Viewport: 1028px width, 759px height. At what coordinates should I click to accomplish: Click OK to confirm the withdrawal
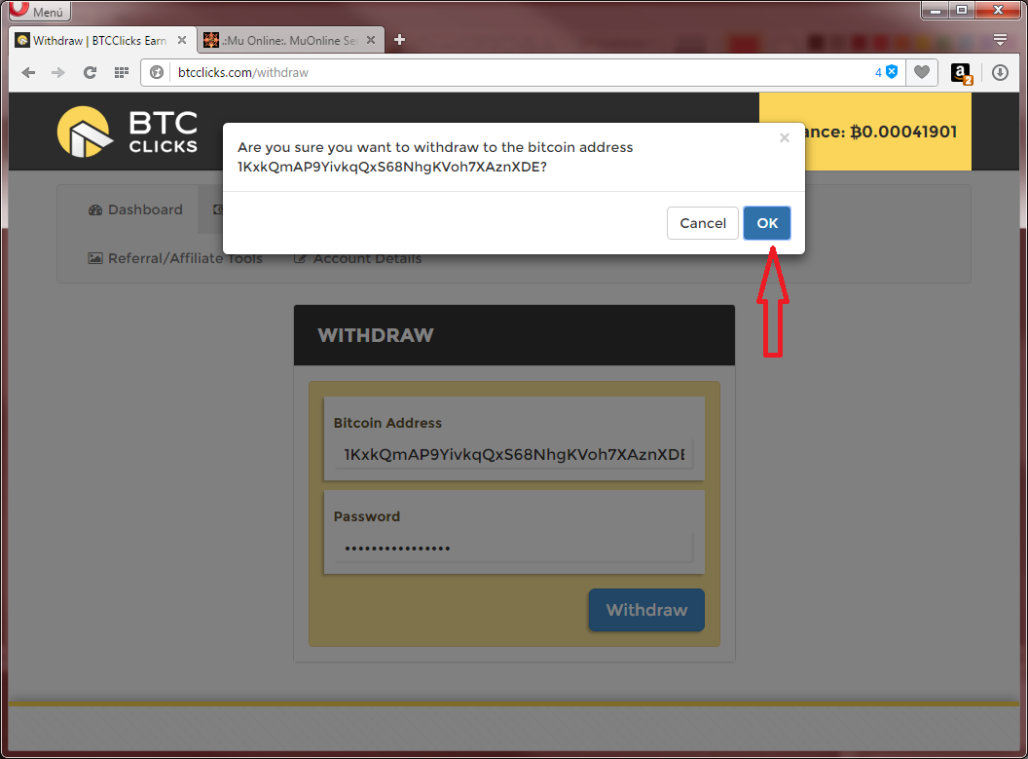point(767,223)
